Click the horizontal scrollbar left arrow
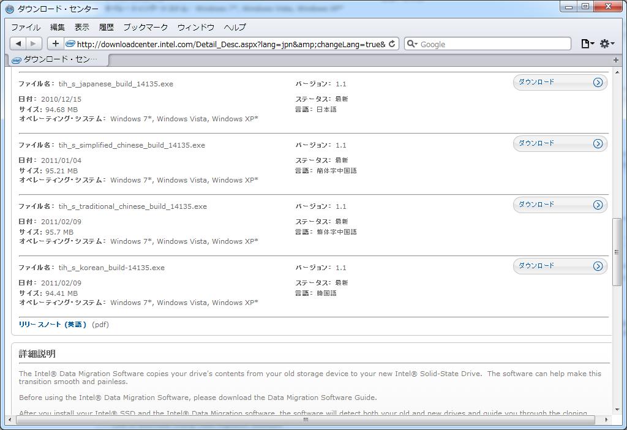627x430 pixels. (x=10, y=420)
